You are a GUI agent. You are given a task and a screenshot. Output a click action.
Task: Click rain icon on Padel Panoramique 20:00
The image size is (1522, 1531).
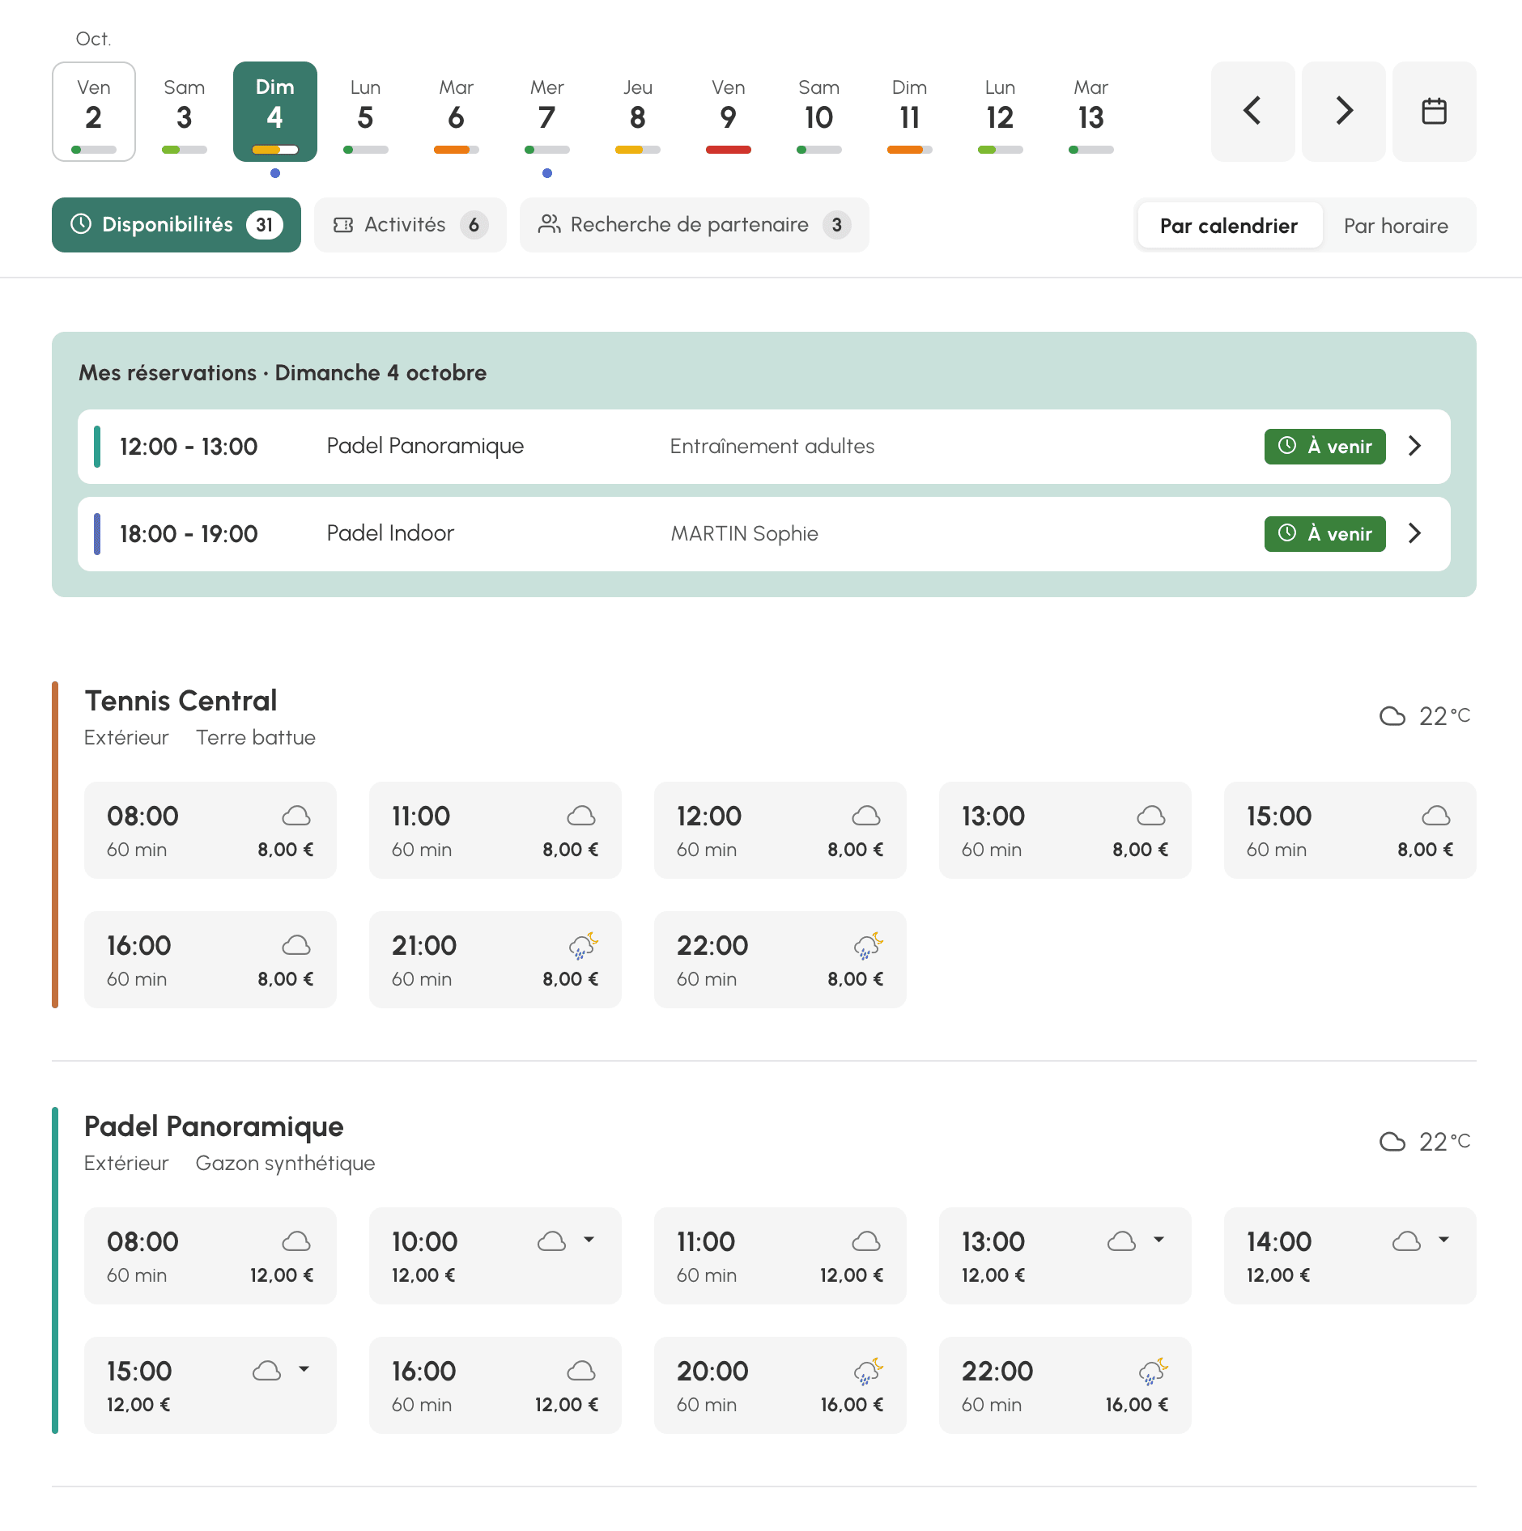[x=868, y=1371]
